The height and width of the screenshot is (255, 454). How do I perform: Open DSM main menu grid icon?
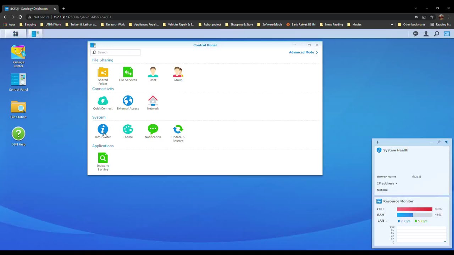[16, 34]
